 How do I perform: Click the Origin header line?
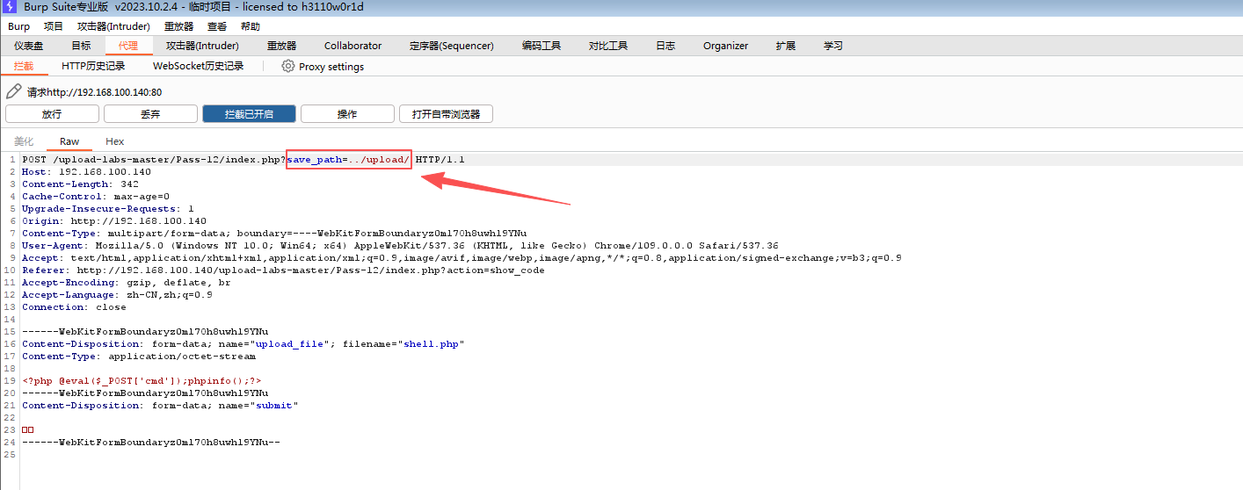click(x=114, y=221)
